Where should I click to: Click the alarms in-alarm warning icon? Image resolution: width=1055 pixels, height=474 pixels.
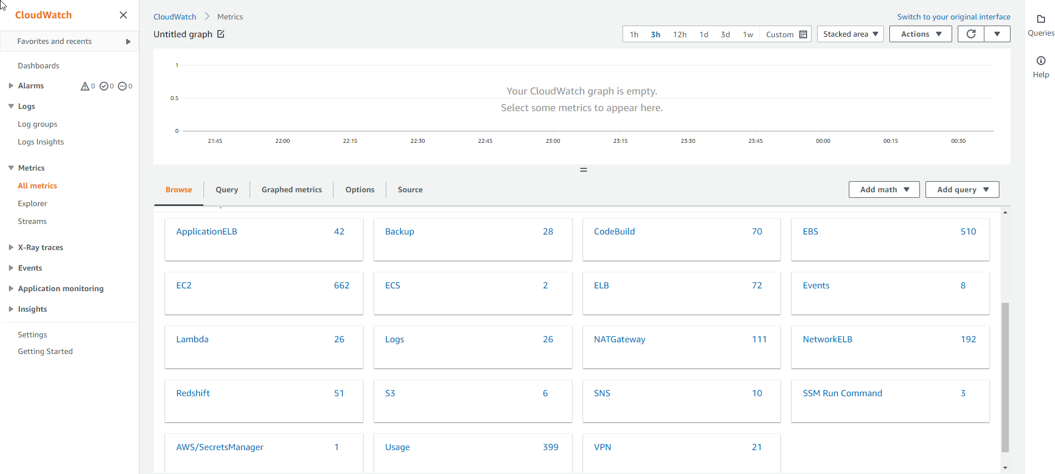tap(85, 86)
